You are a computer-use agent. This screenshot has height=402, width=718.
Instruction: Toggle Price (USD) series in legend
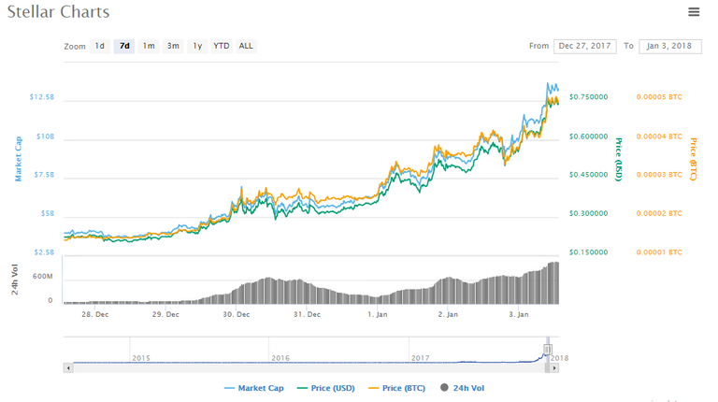[x=326, y=388]
